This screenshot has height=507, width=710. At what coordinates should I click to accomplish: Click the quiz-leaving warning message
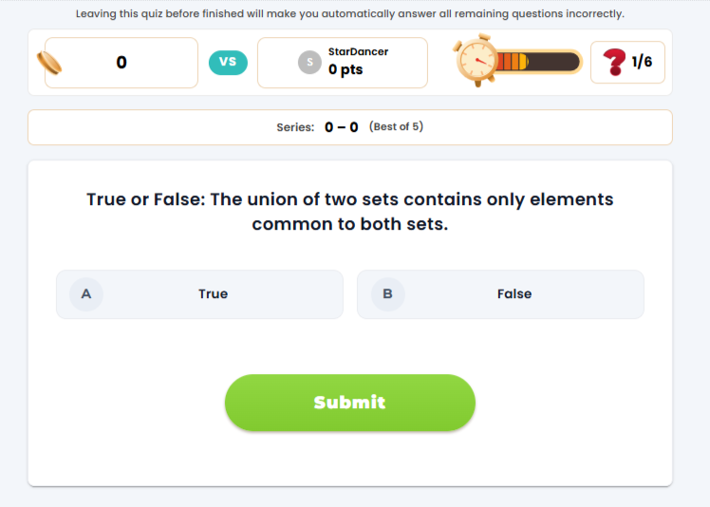[349, 14]
